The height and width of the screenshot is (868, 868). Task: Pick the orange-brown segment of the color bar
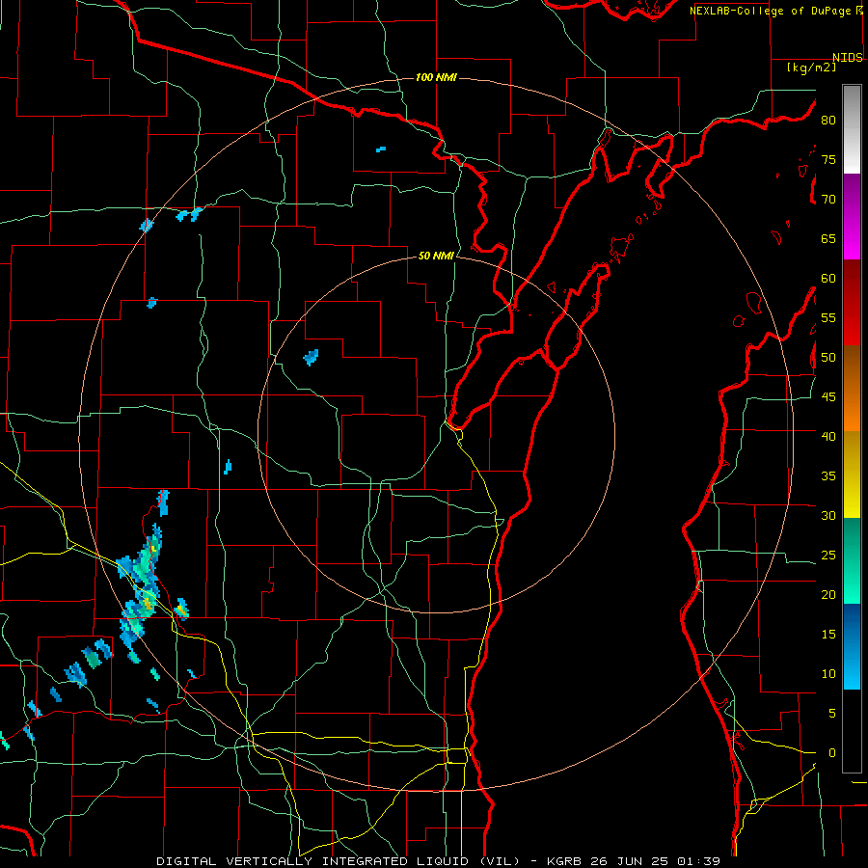[x=852, y=389]
